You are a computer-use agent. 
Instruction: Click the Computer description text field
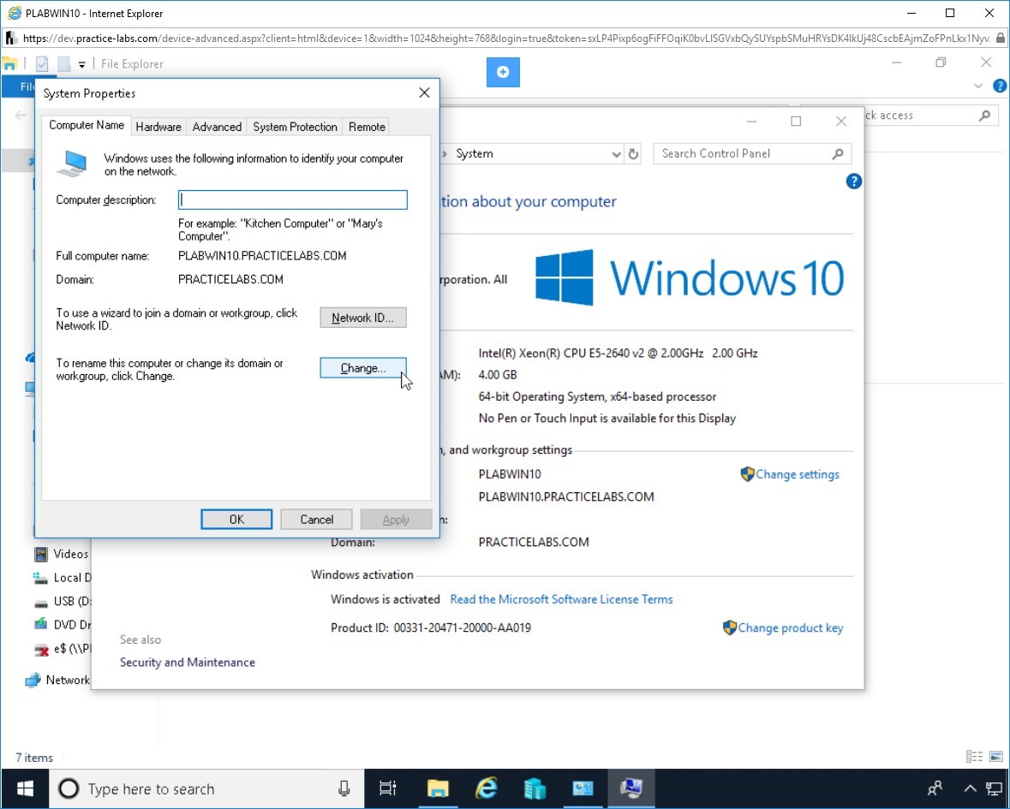tap(292, 199)
